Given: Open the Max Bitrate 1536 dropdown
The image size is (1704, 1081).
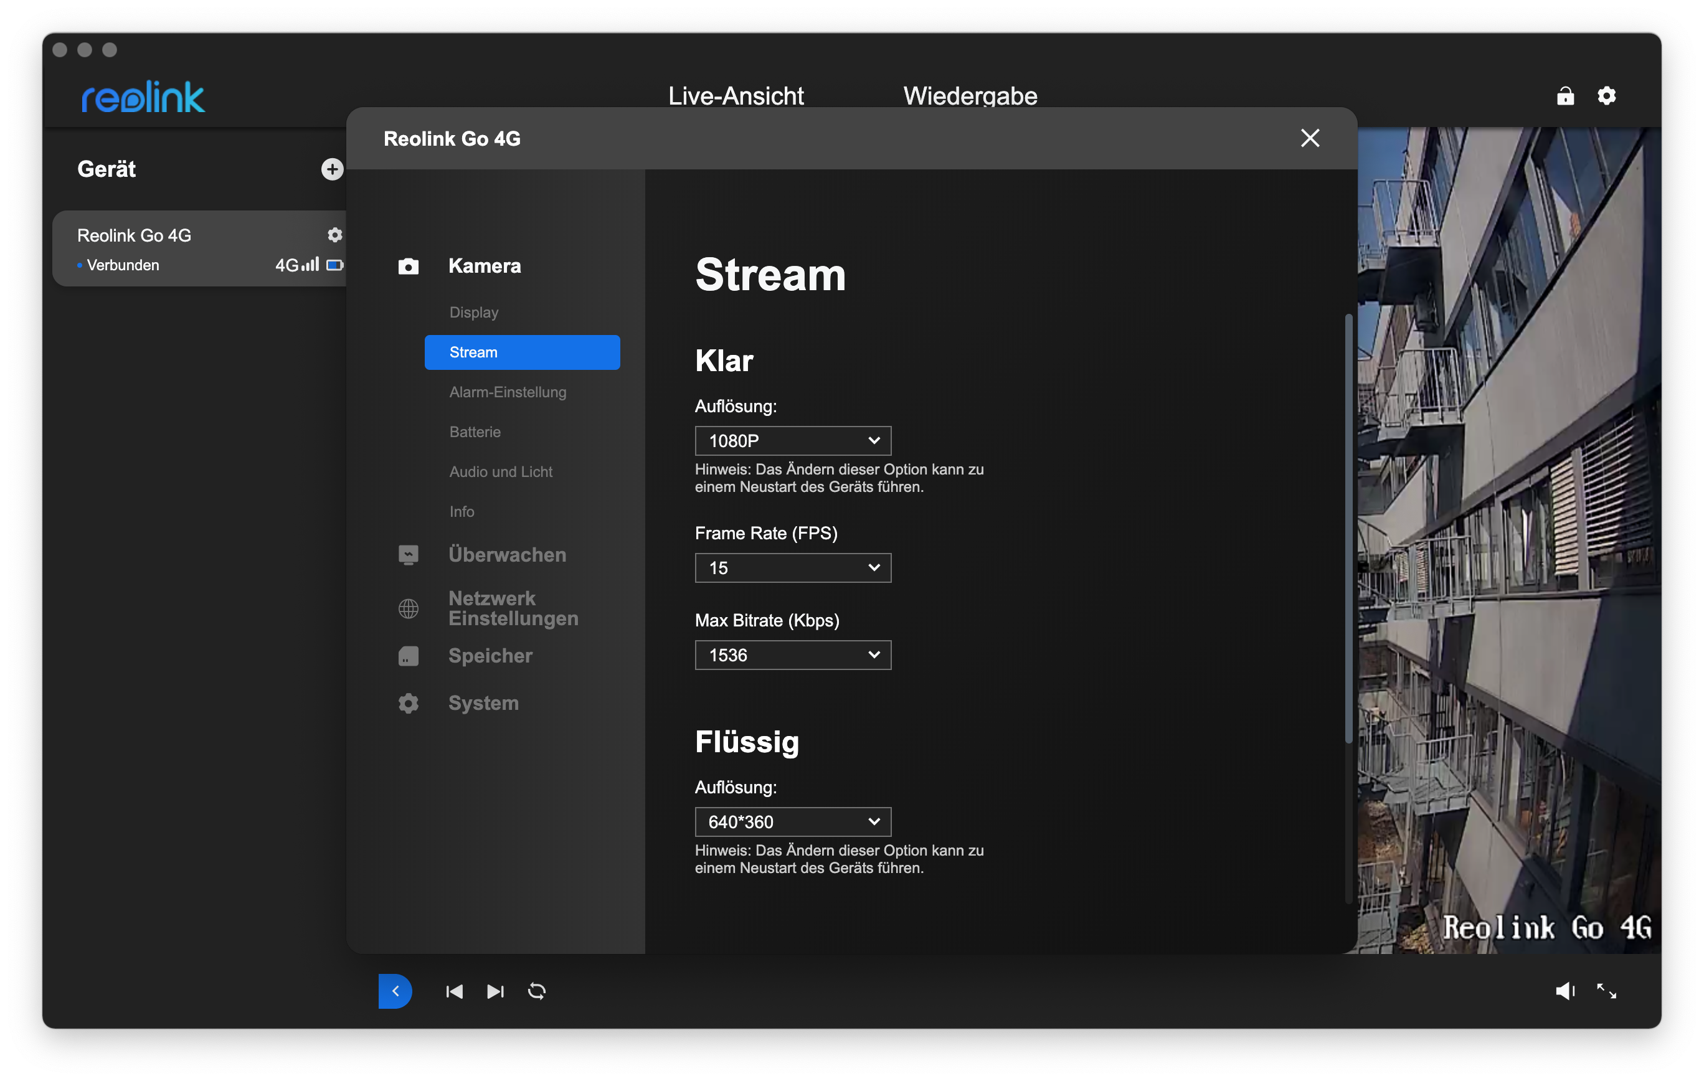Looking at the screenshot, I should click(793, 655).
